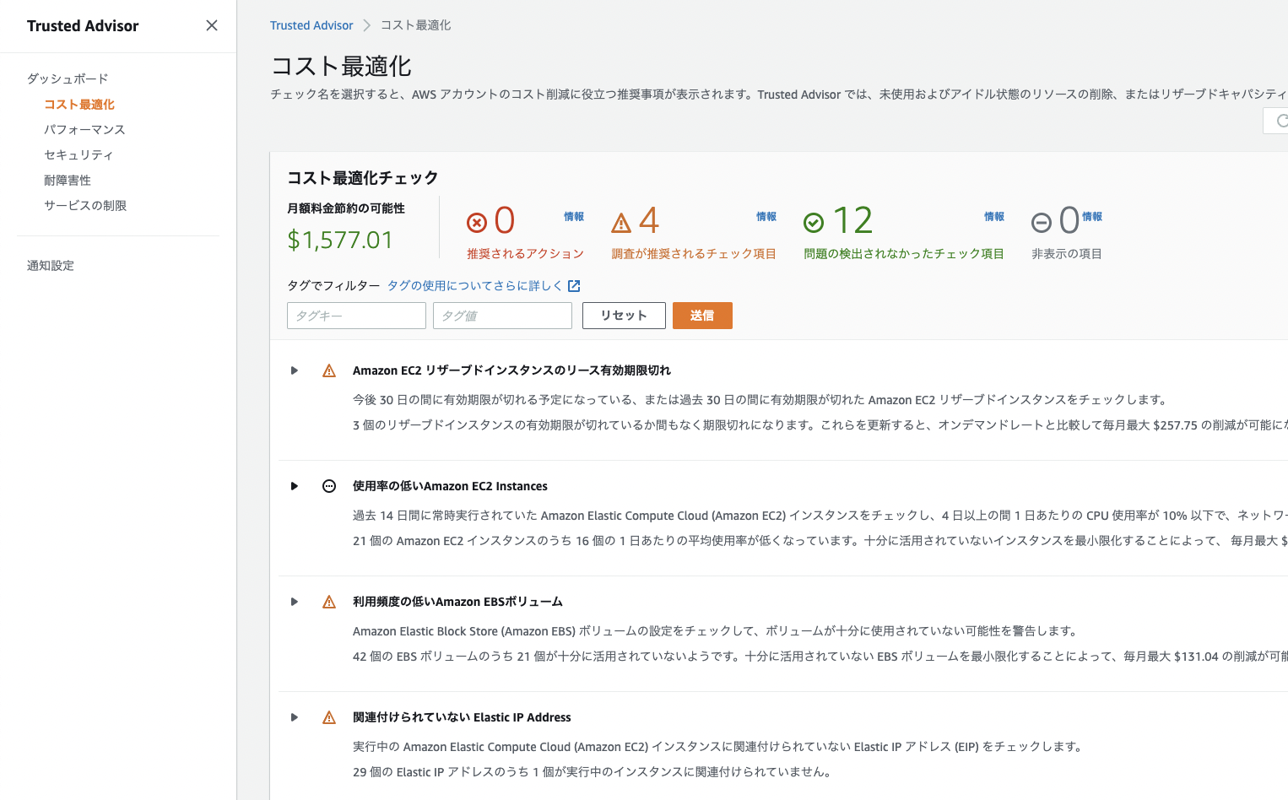The image size is (1288, 800).
Task: Click the タグ値 input field
Action: [502, 316]
